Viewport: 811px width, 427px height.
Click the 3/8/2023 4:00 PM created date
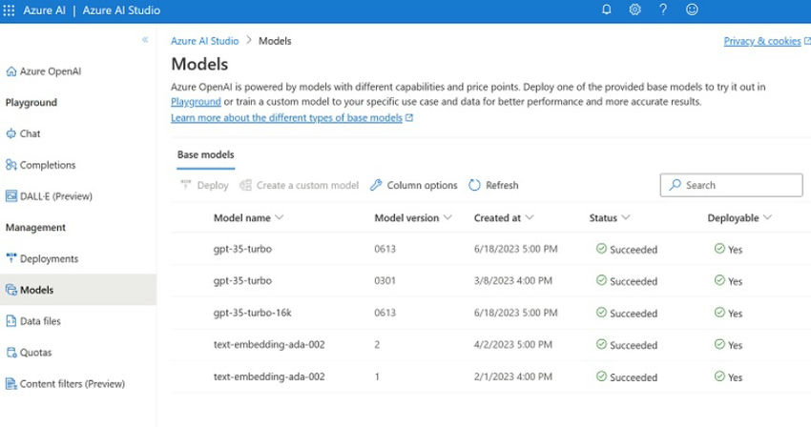coord(513,281)
